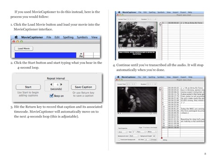Open Export menu in the mechanic video window
Screen dimensions: 217x162
[x=183, y=12]
